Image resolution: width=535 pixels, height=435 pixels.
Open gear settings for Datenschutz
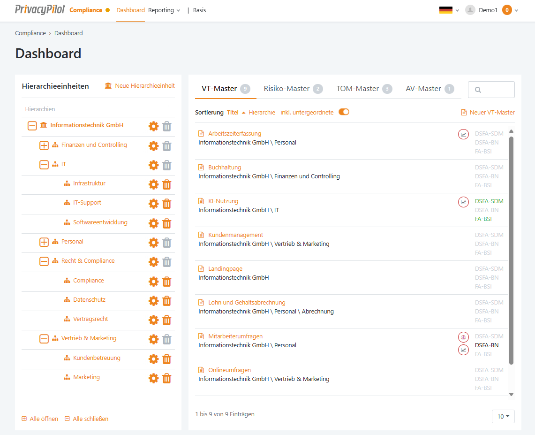coord(153,301)
